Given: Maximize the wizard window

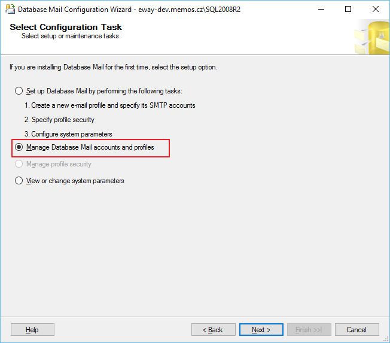Looking at the screenshot, I should [x=348, y=9].
